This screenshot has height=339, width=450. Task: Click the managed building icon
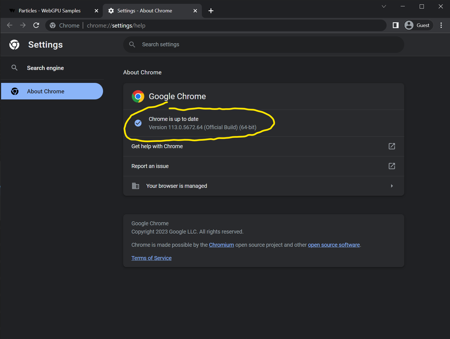pos(136,186)
